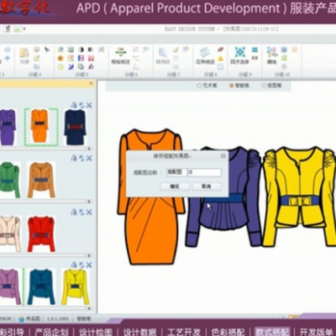The width and height of the screenshot is (336, 336).
Task: Click the black square icon in group 5
Action: point(91,50)
